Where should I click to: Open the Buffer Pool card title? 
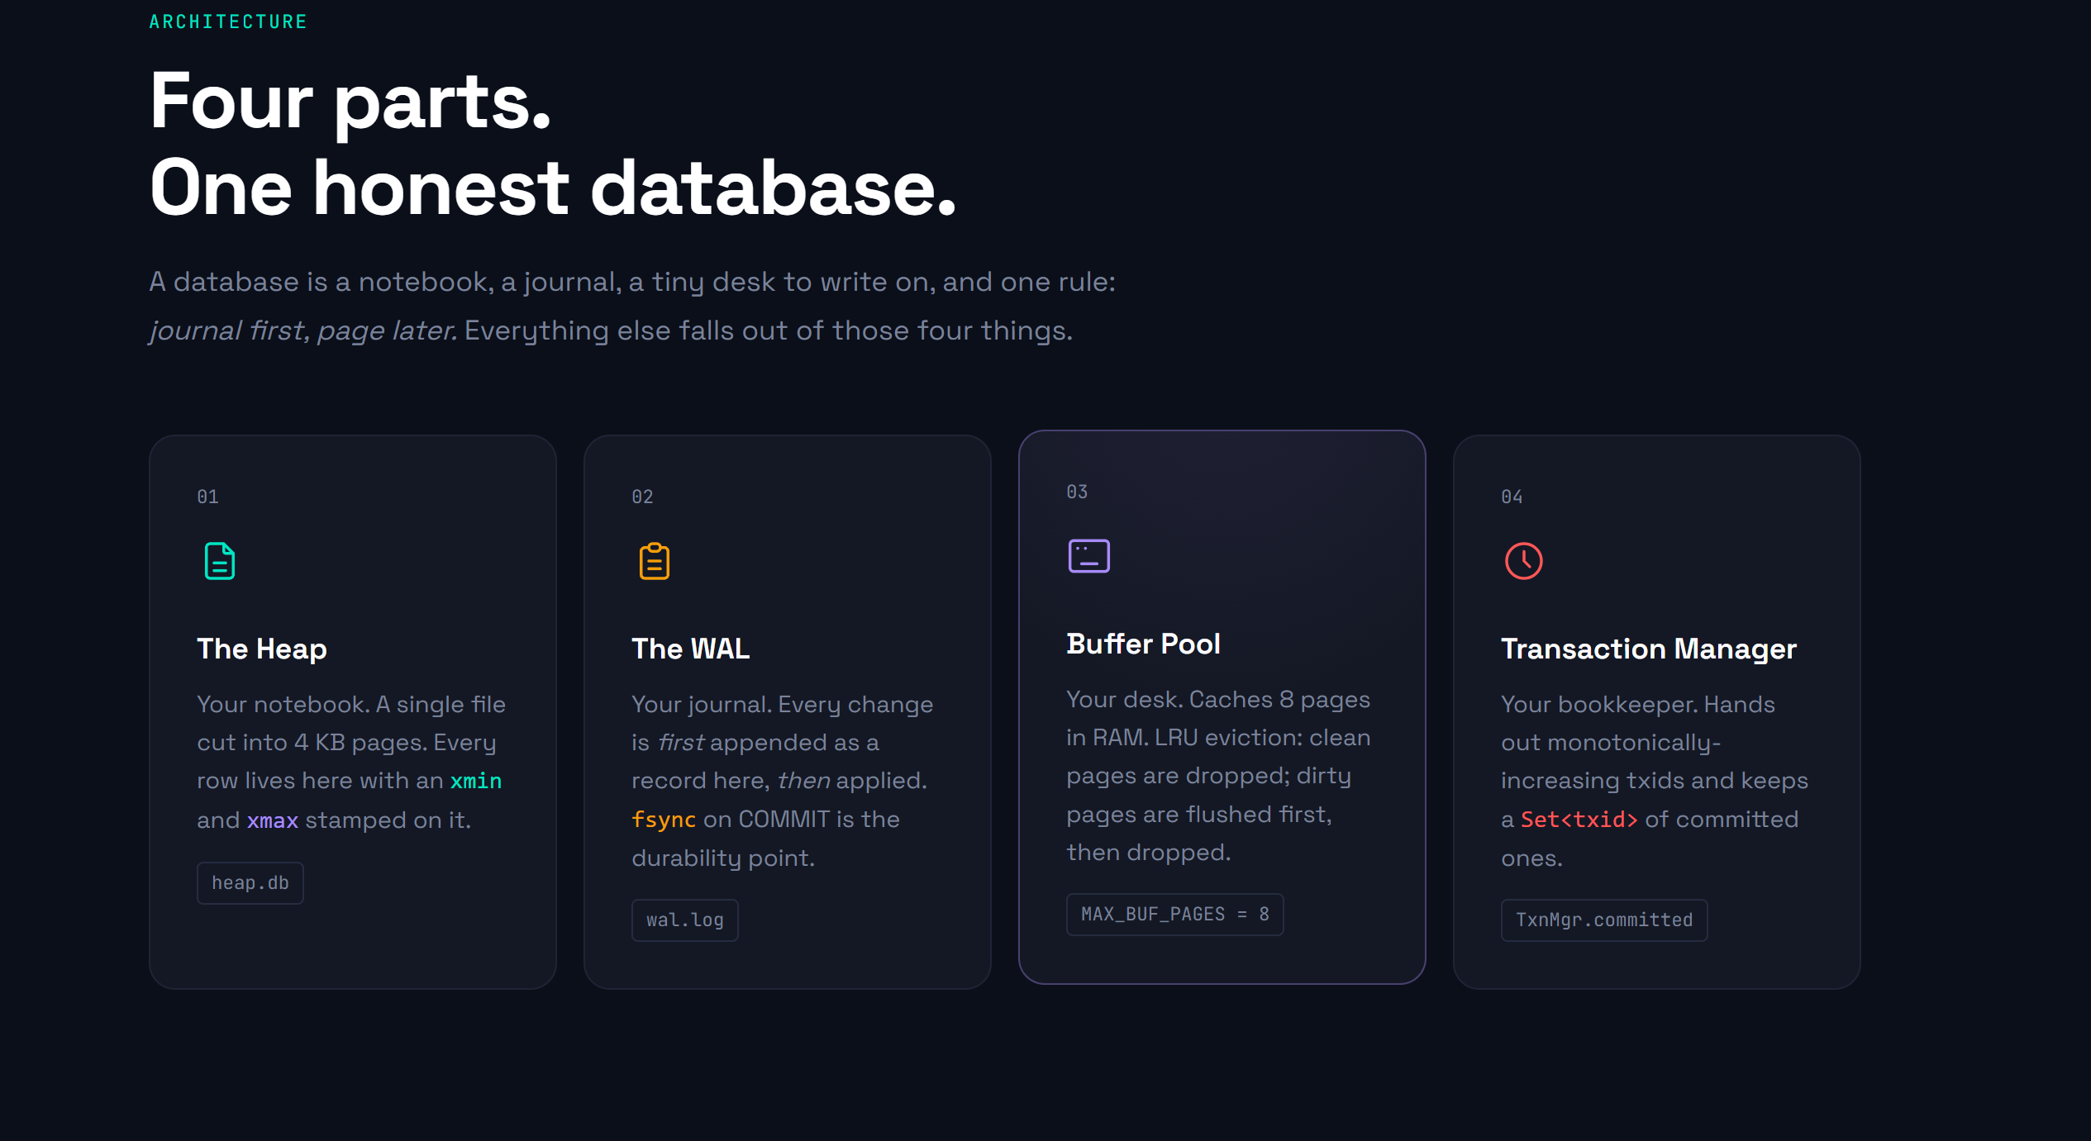tap(1144, 644)
